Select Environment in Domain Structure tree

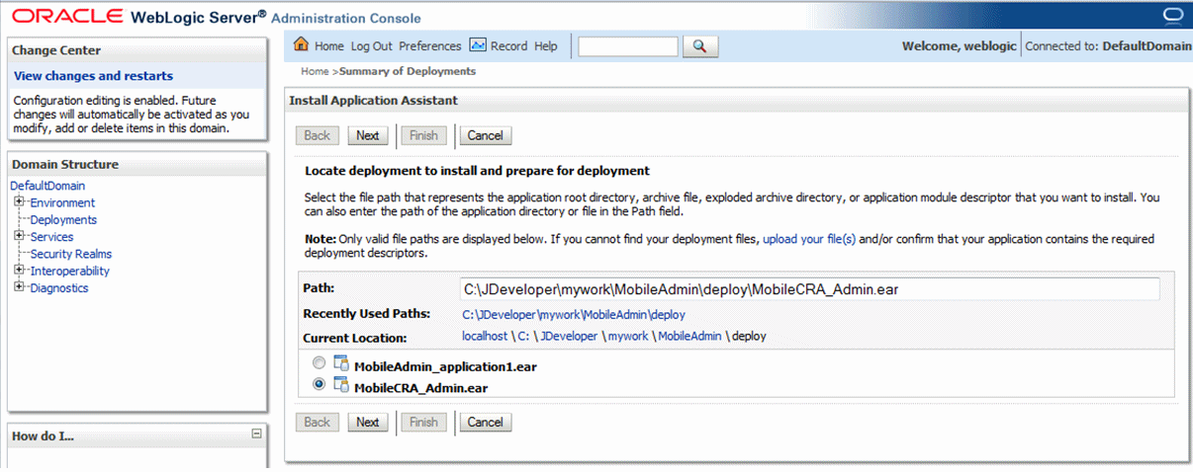[x=62, y=202]
